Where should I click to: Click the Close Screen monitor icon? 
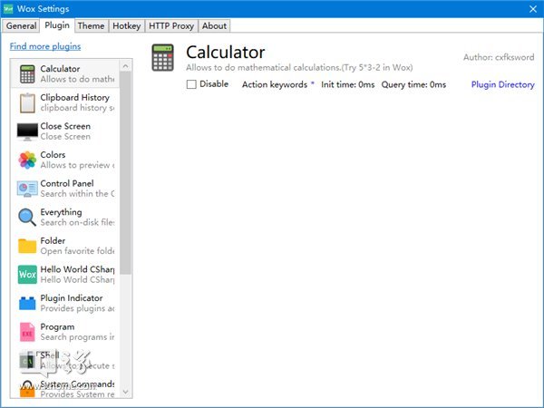tap(27, 131)
